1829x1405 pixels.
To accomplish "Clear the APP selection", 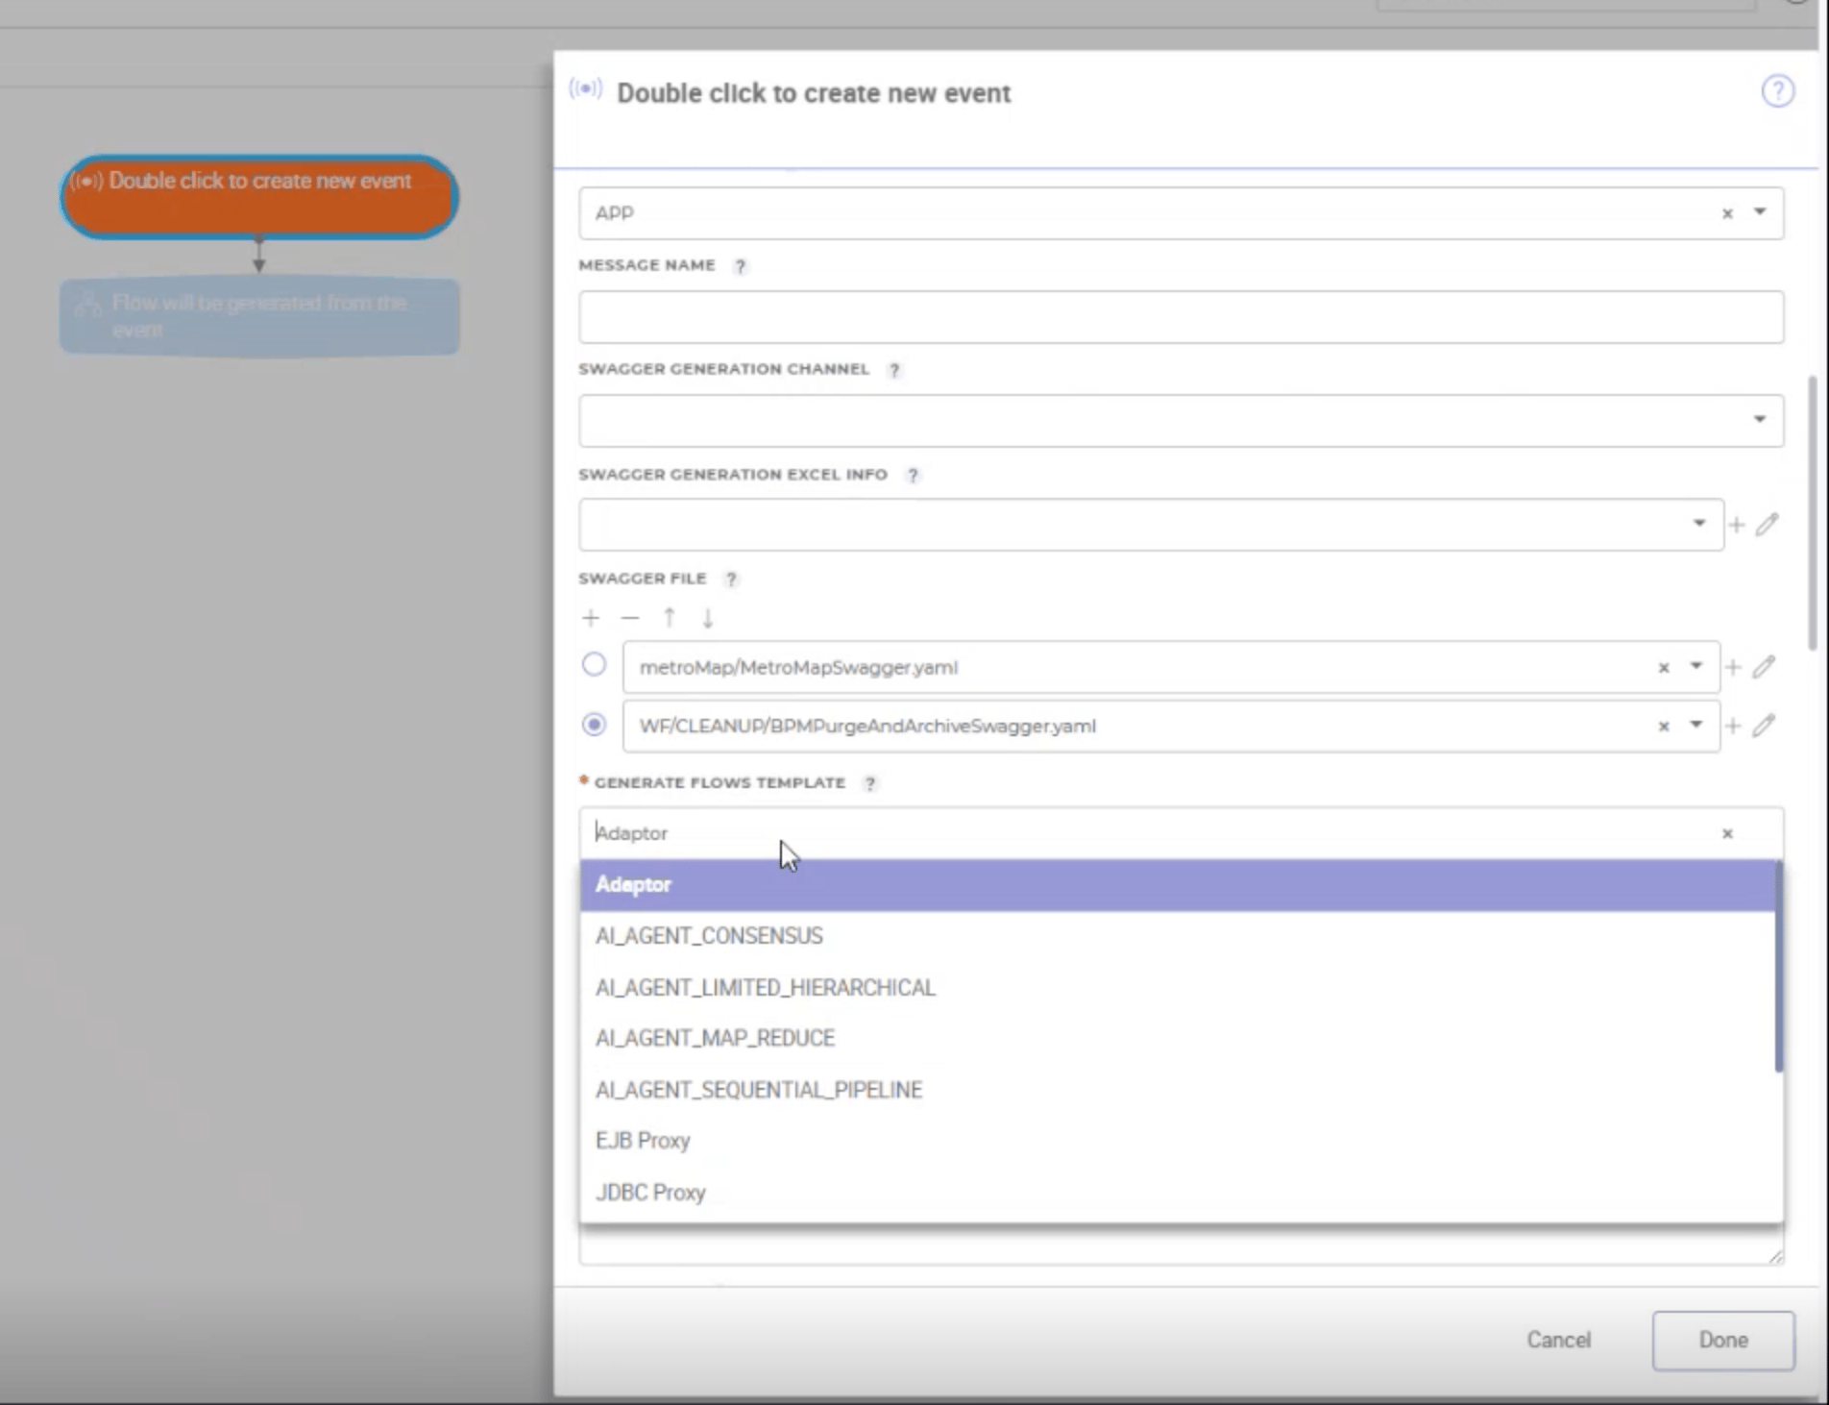I will tap(1727, 213).
